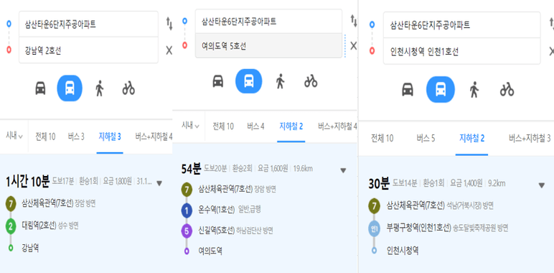This screenshot has width=554, height=273.
Task: Swap start and destination in 강남역 panel
Action: (x=169, y=24)
